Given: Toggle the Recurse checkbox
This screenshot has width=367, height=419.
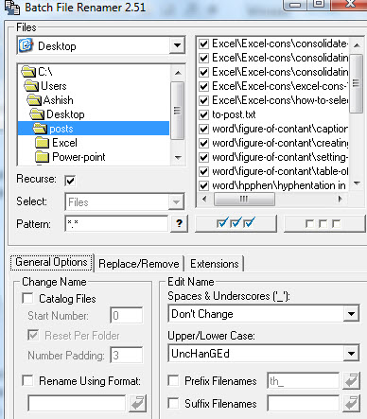Looking at the screenshot, I should [70, 181].
